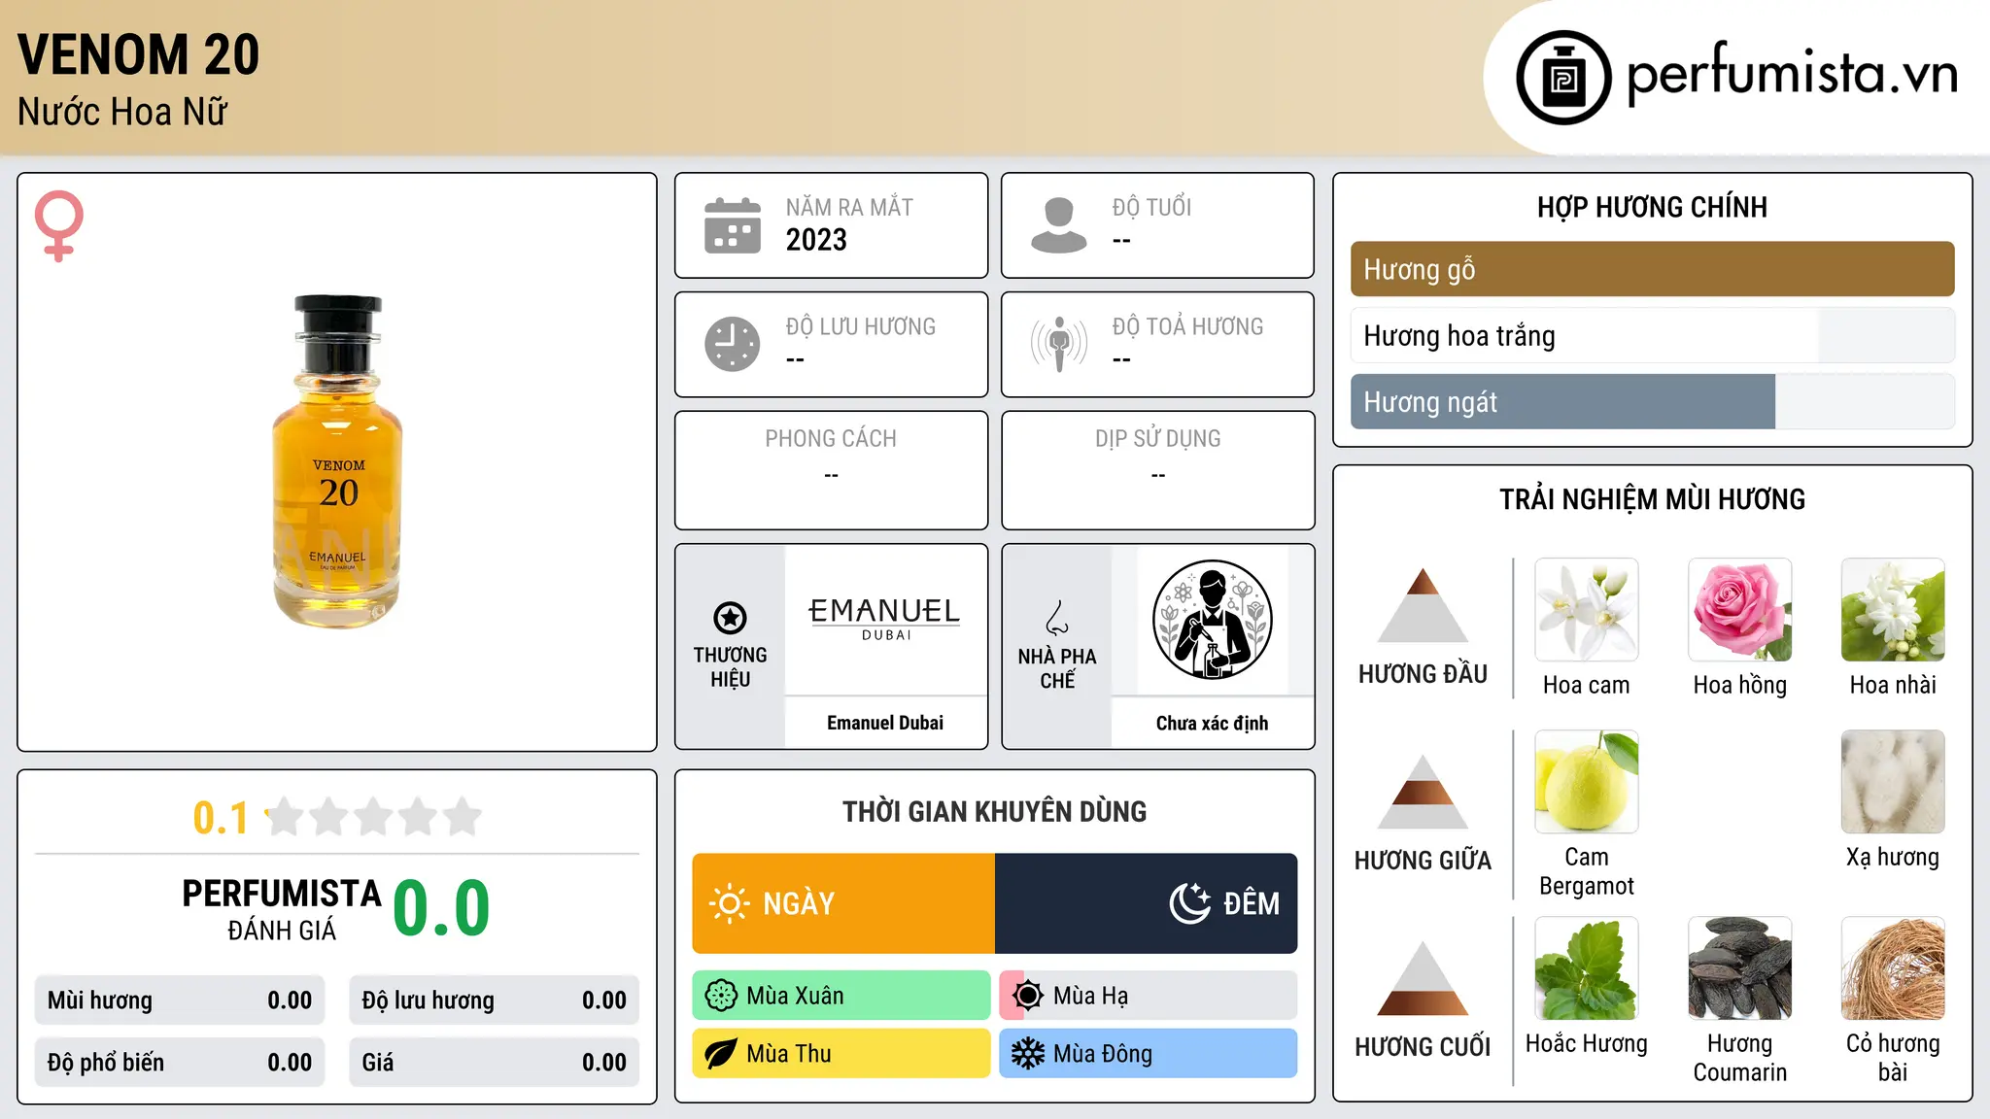1990x1119 pixels.
Task: Click the Mùi hương 0.00 score row
Action: (x=180, y=1000)
